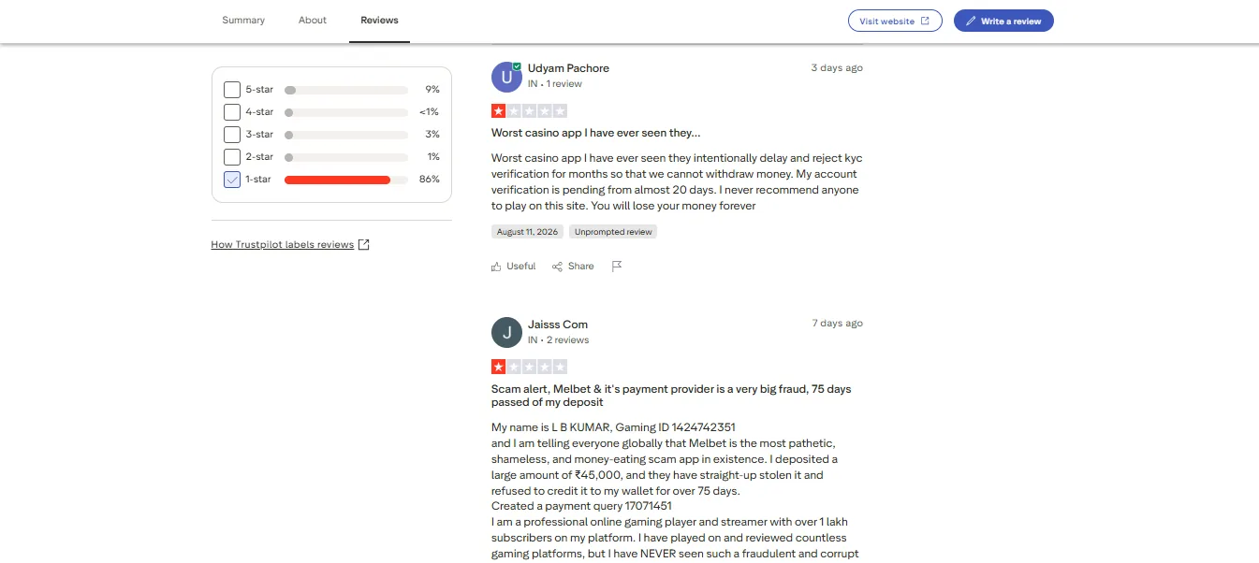Screen dimensions: 1259x563
Task: Click the external link icon on Visit website
Action: pos(925,21)
